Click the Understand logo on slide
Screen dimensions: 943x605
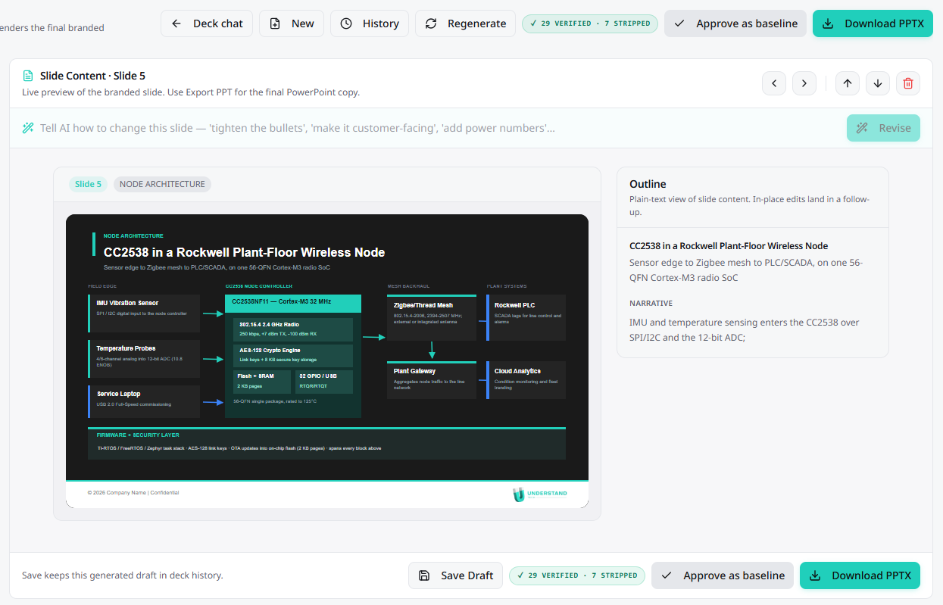[539, 494]
